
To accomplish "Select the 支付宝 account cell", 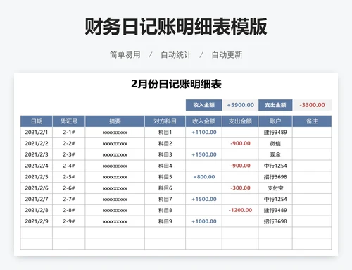I will (275, 188).
